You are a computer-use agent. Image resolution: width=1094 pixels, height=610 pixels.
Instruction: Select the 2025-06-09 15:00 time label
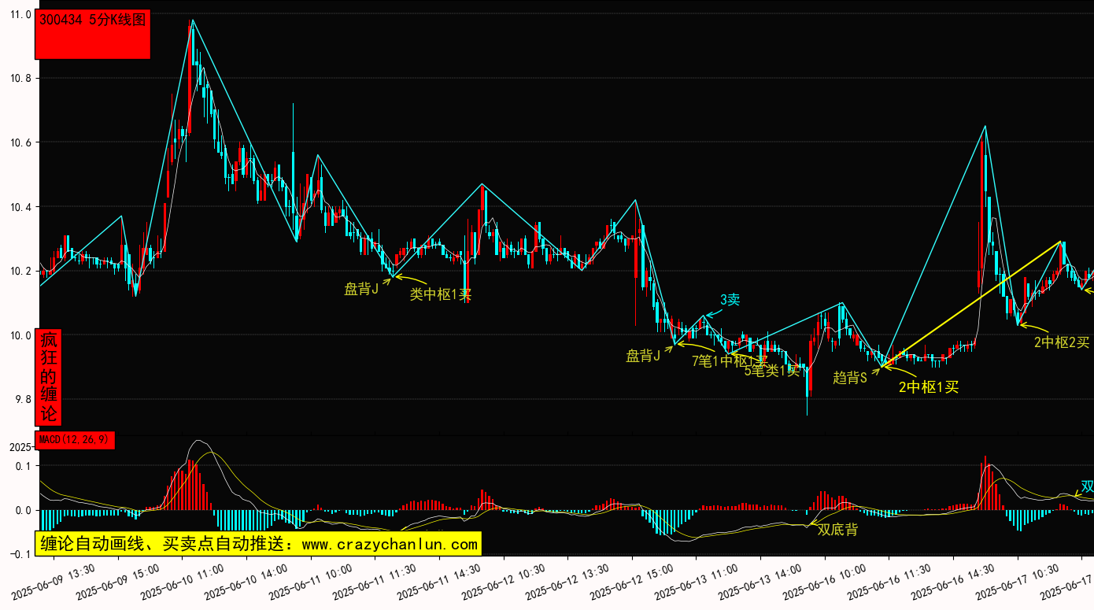pyautogui.click(x=119, y=581)
